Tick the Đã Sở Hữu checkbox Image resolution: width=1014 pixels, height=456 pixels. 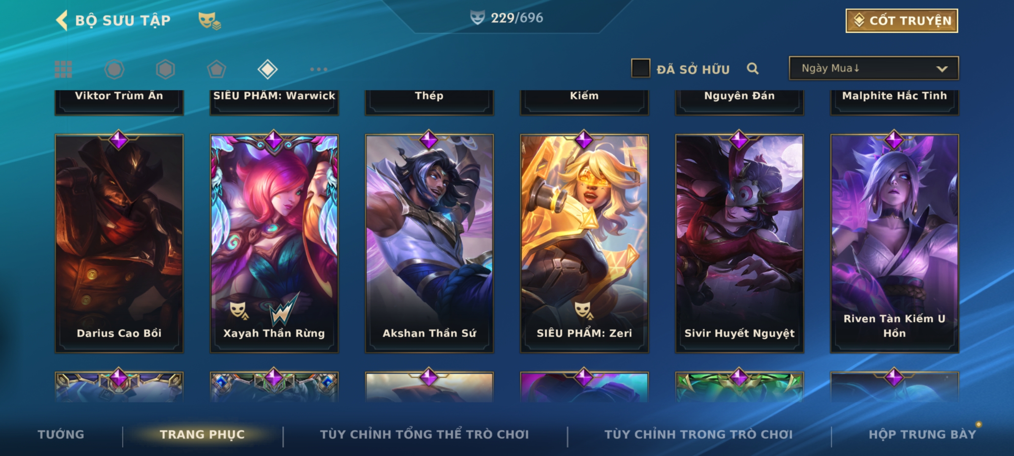pos(641,68)
